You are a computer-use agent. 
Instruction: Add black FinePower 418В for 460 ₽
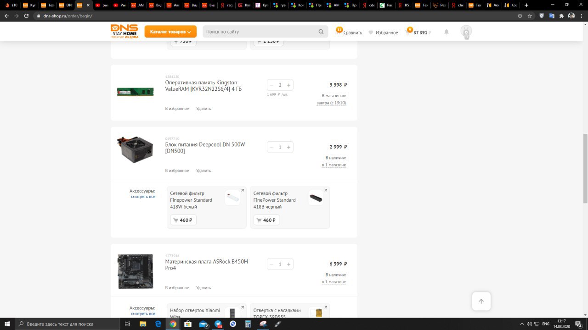tap(266, 220)
